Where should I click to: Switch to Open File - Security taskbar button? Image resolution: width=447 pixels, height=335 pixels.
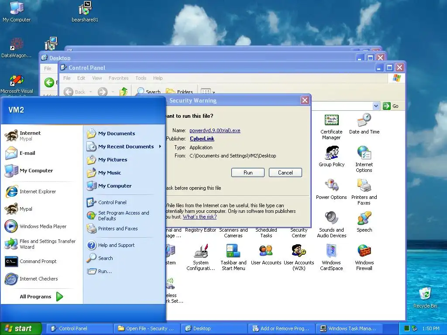pos(147,328)
